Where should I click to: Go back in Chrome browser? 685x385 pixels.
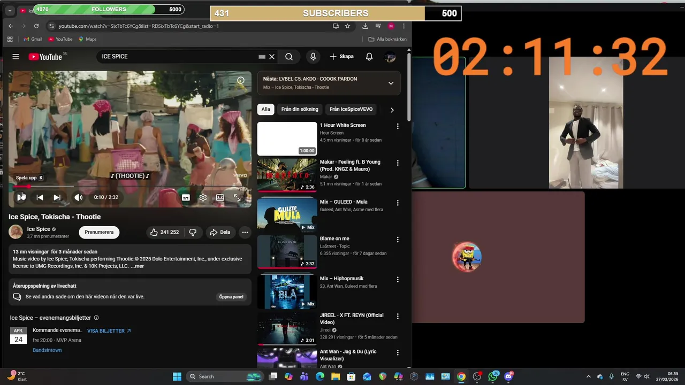point(11,26)
